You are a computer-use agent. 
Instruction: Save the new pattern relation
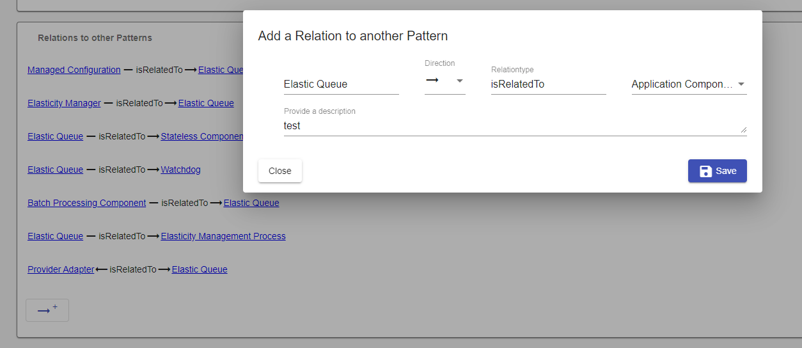(718, 171)
